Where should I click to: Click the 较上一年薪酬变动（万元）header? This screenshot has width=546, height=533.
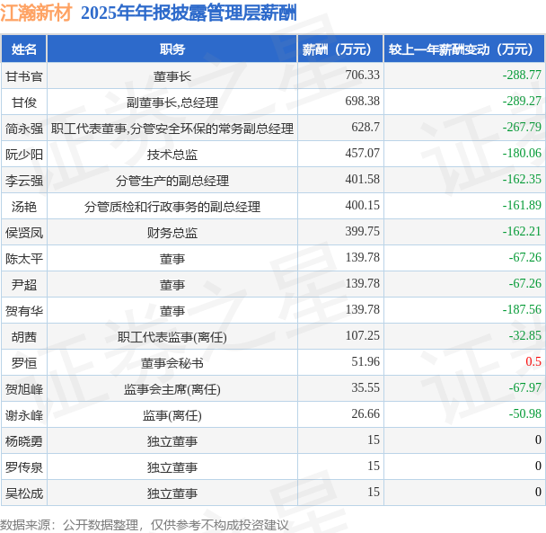tap(464, 49)
